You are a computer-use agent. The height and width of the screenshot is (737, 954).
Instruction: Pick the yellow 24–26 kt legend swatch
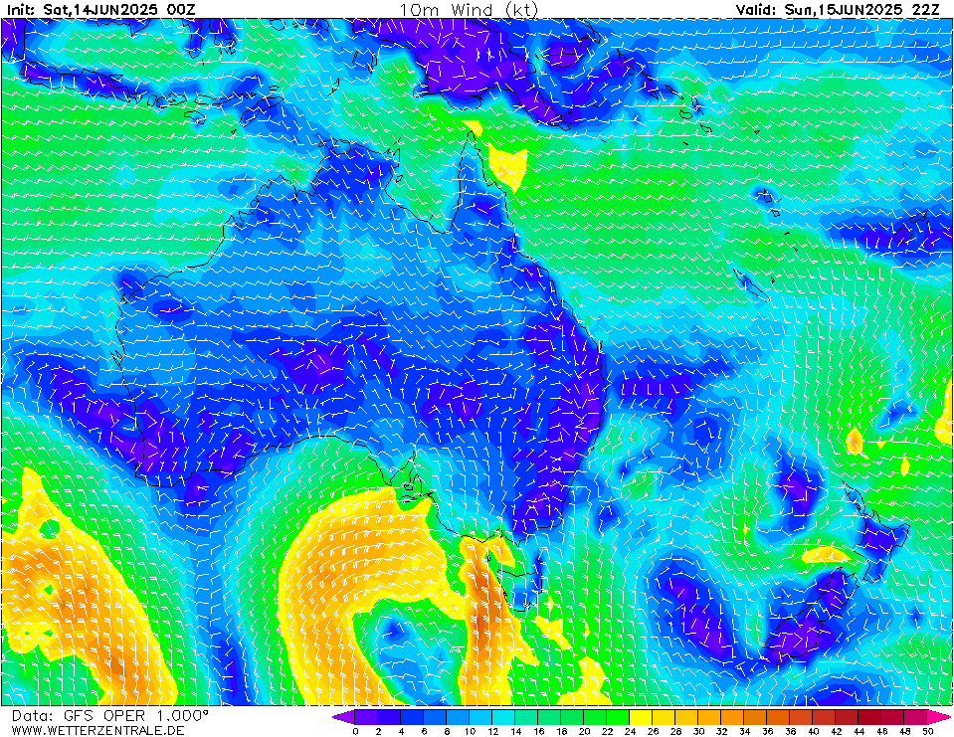[641, 717]
